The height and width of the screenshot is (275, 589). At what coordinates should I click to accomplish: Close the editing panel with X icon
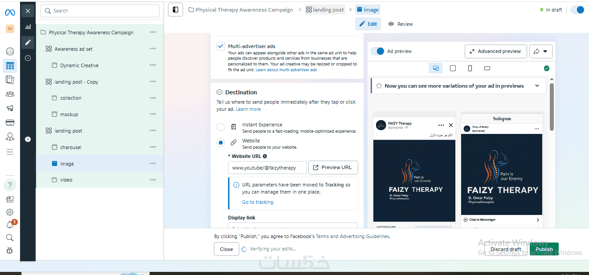[x=28, y=11]
